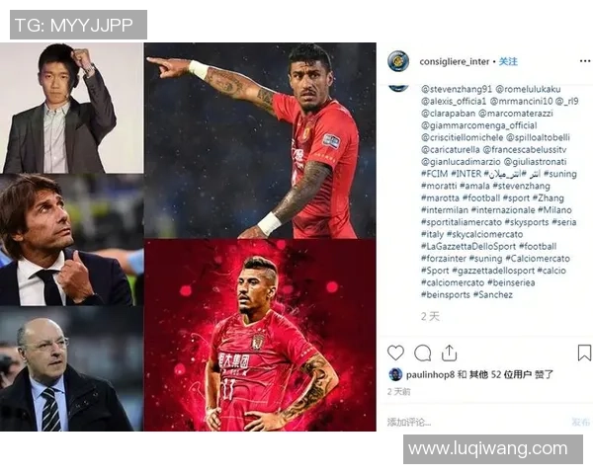The height and width of the screenshot is (474, 593).
Task: Share the post with the share icon
Action: (x=449, y=354)
